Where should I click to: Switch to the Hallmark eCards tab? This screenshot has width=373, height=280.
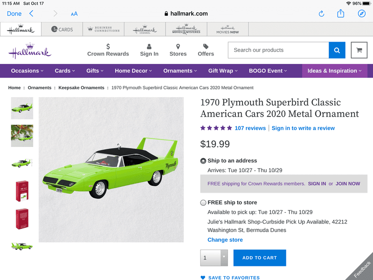[62, 29]
